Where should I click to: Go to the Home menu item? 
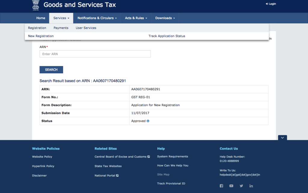tap(41, 18)
